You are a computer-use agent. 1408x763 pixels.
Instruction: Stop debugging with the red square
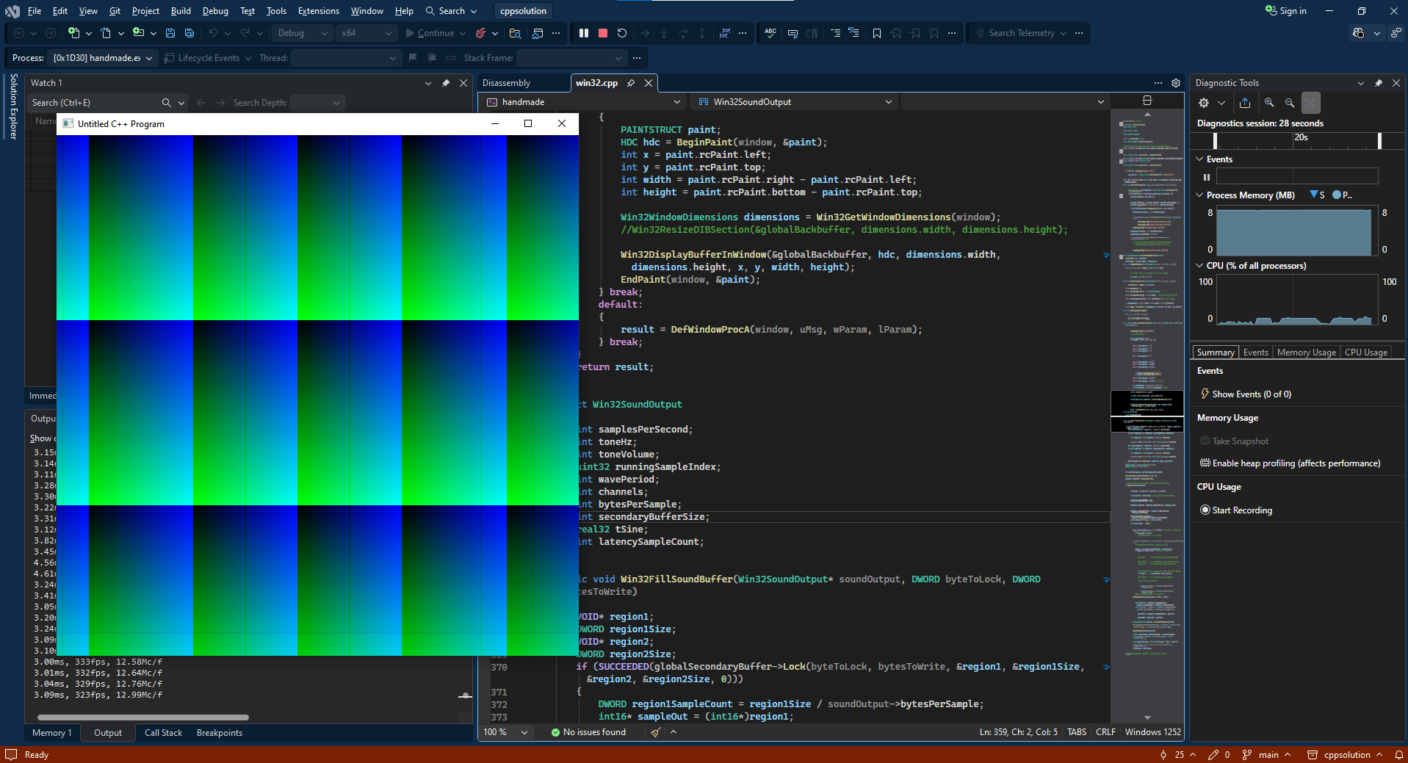603,33
